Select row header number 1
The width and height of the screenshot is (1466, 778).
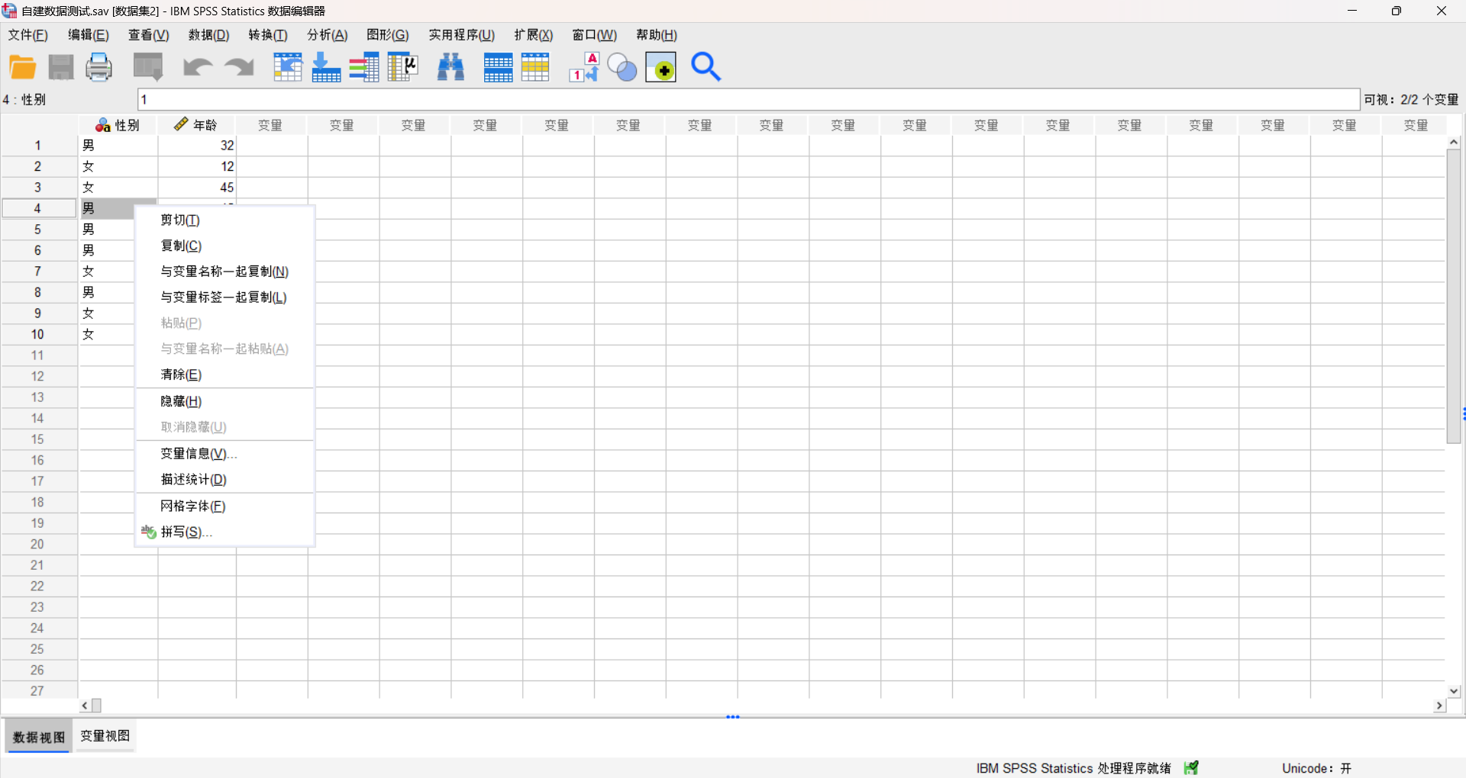click(38, 146)
